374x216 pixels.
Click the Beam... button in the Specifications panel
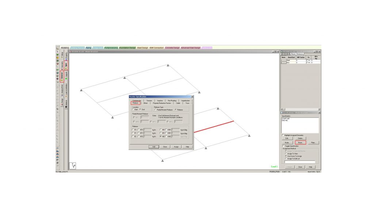click(x=301, y=143)
